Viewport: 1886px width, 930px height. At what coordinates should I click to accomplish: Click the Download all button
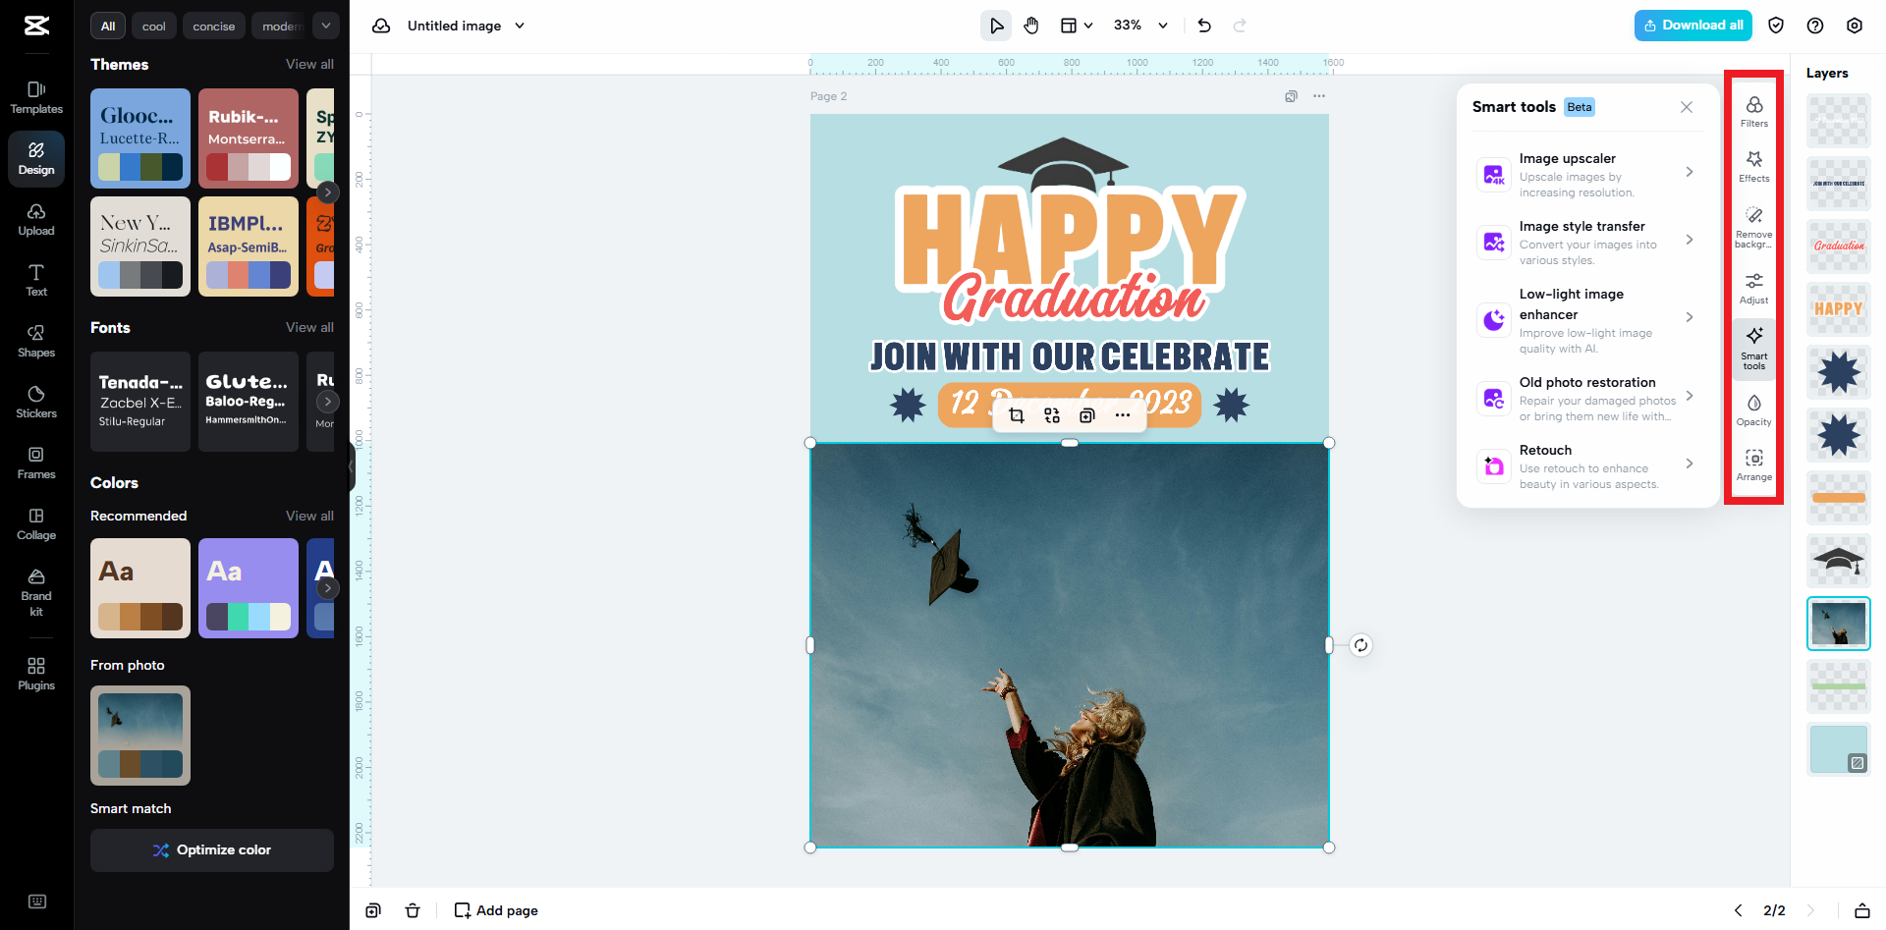tap(1692, 25)
